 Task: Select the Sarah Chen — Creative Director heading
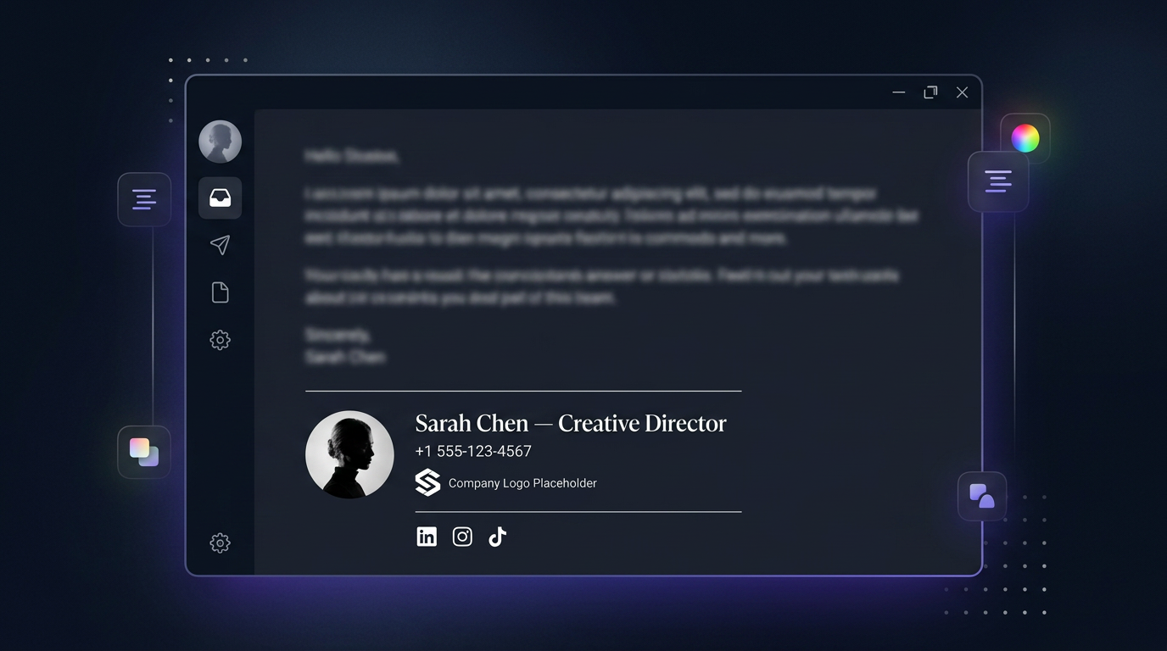[x=570, y=422]
